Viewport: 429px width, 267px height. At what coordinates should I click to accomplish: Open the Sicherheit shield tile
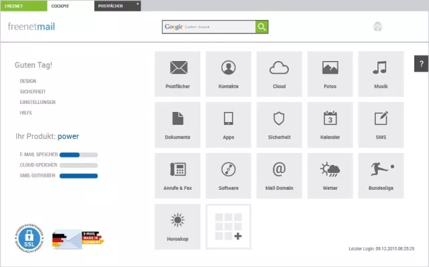pos(280,125)
